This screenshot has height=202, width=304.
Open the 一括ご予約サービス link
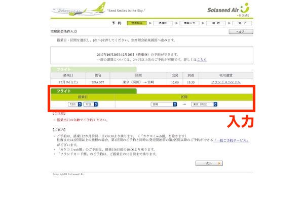[232, 140]
